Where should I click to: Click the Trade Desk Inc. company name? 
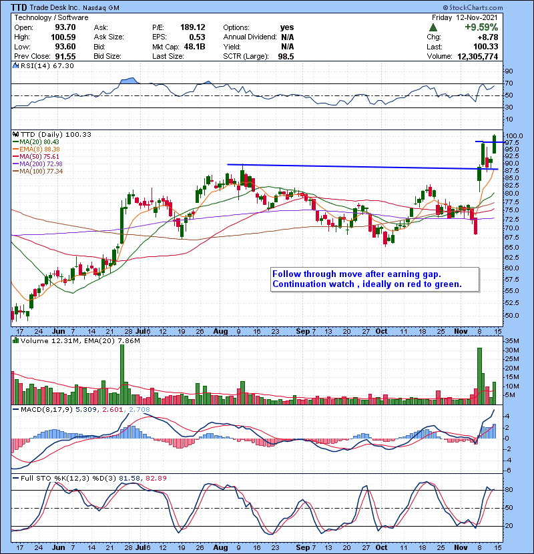tap(54, 7)
